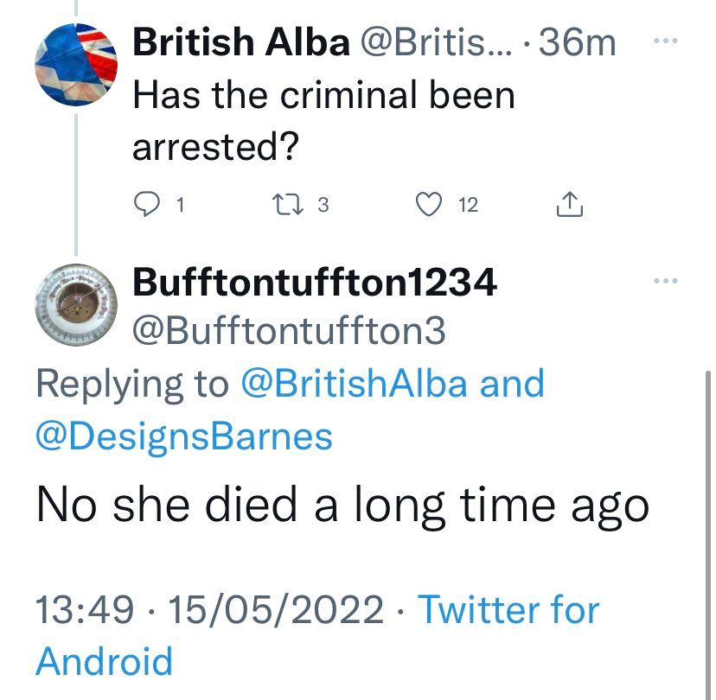The width and height of the screenshot is (716, 700).
Task: Share British Alba's tweet
Action: point(569,205)
